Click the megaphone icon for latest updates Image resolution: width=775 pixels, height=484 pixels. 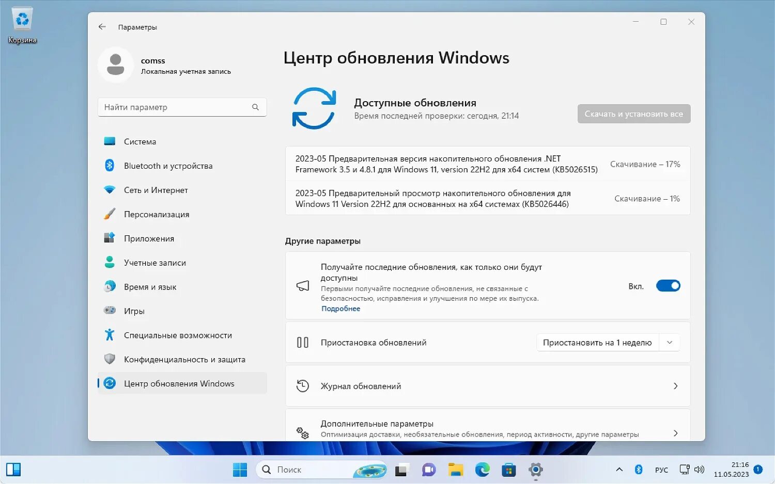pos(303,286)
